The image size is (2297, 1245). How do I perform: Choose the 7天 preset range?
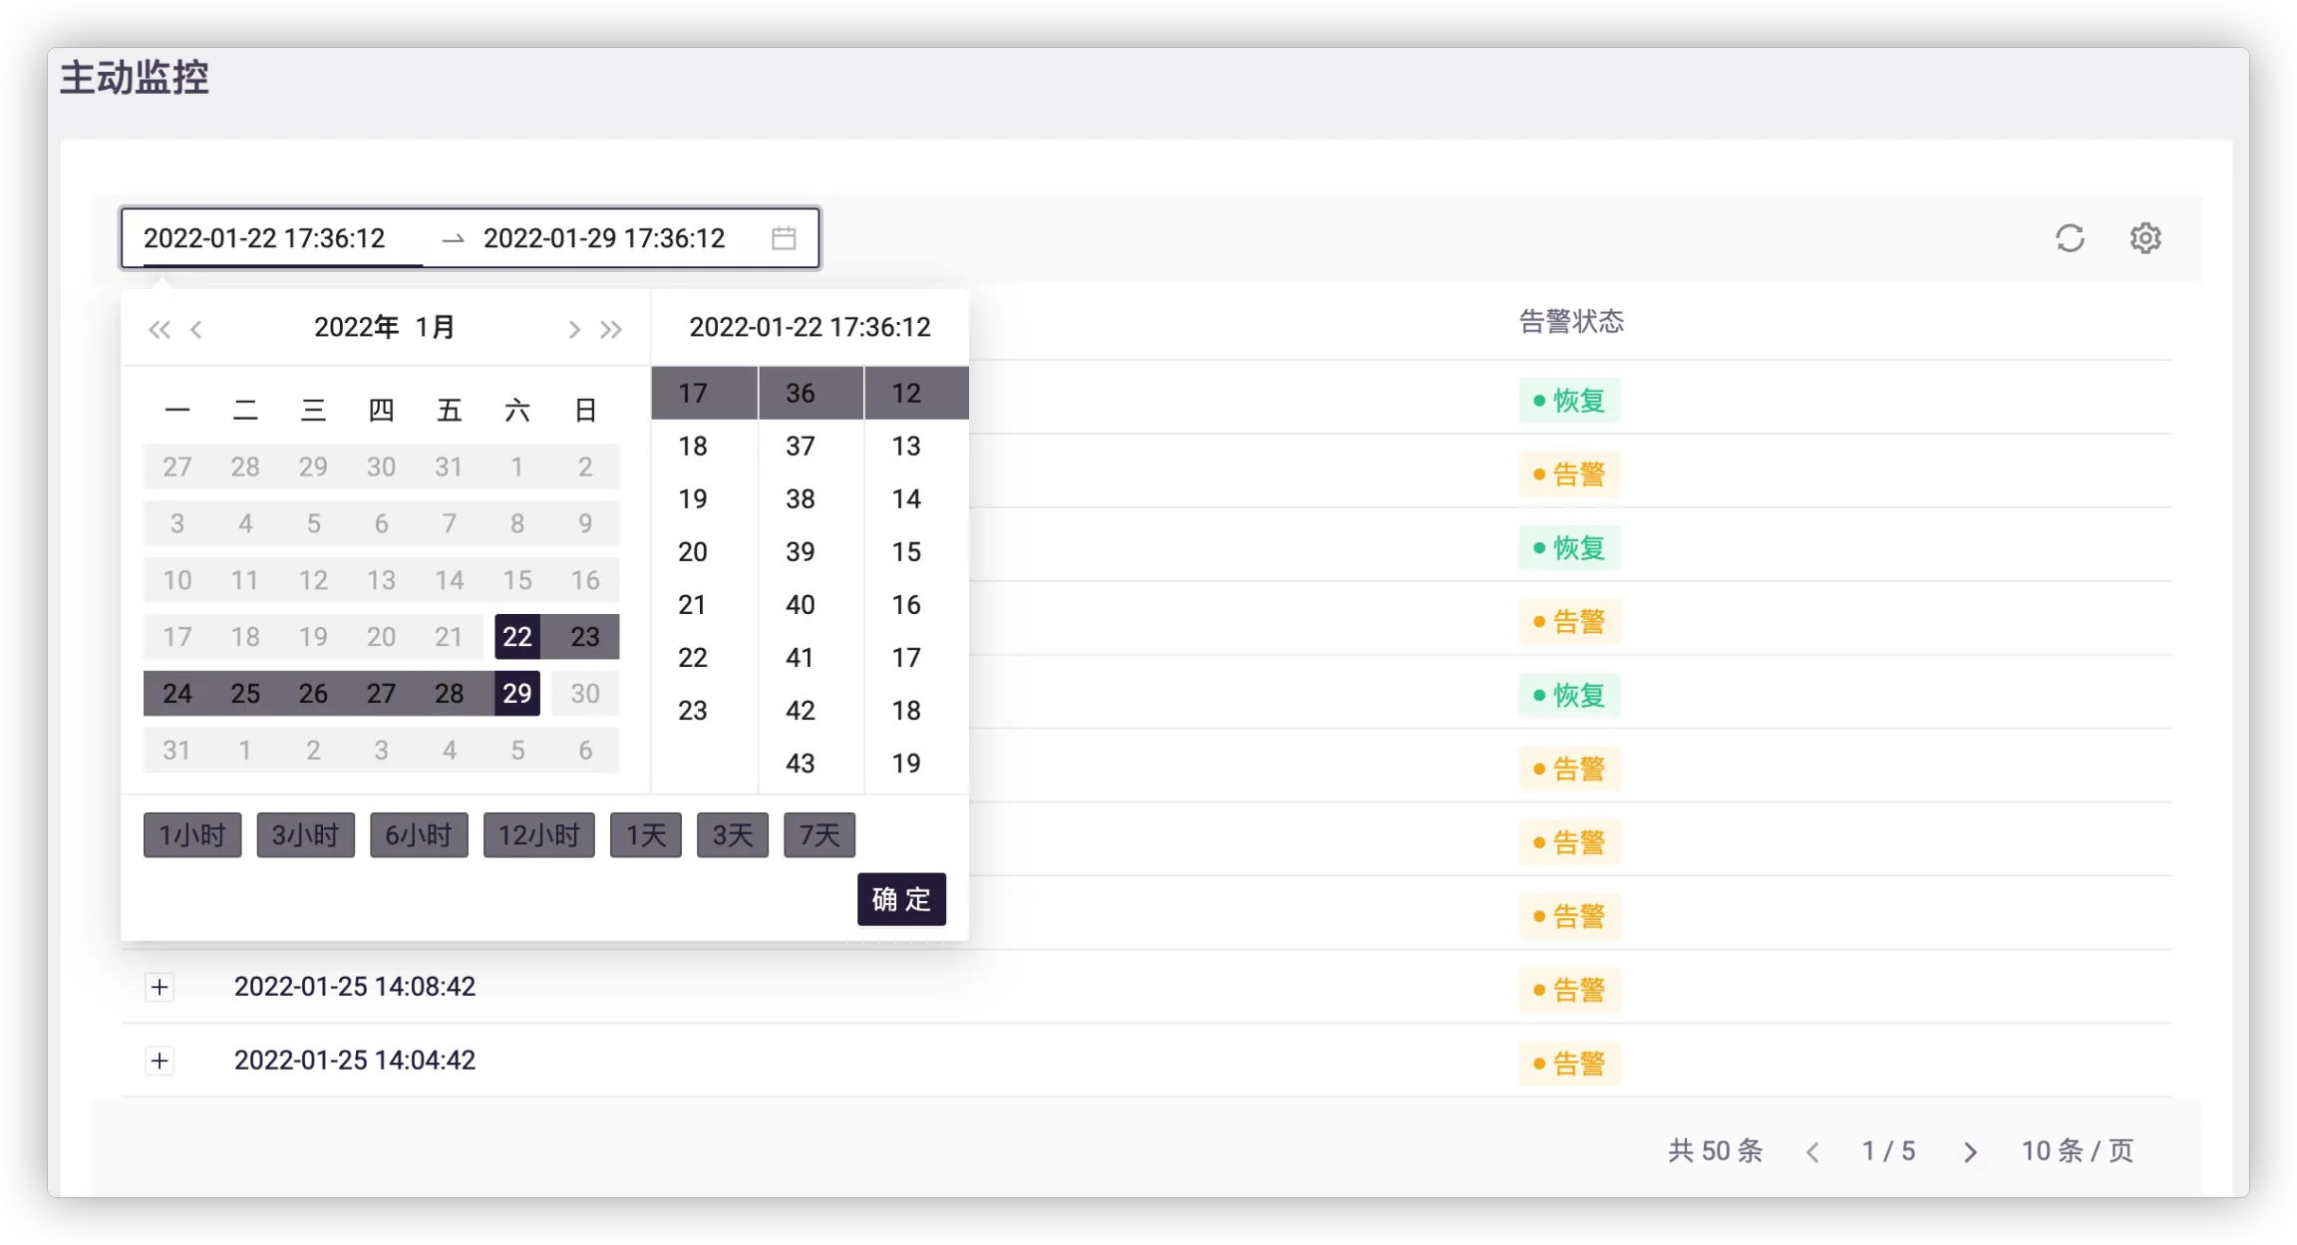point(819,835)
